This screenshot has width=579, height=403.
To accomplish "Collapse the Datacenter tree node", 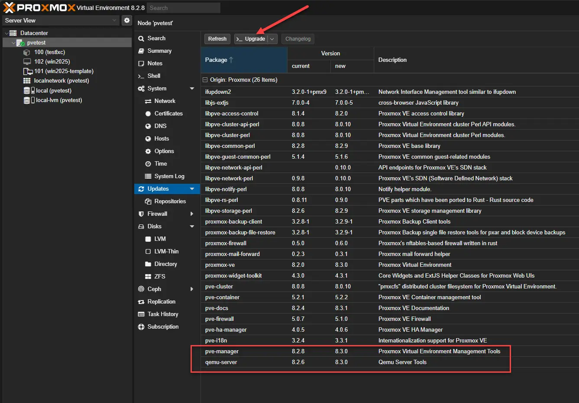I will [x=6, y=33].
